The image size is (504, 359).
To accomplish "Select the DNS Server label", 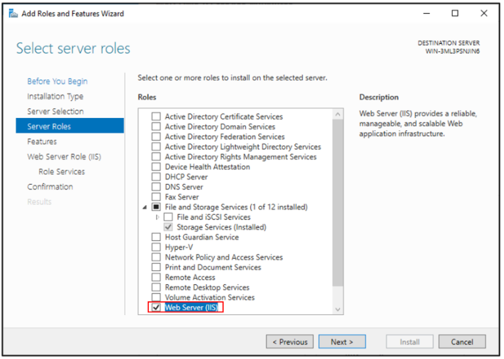I will coord(184,187).
